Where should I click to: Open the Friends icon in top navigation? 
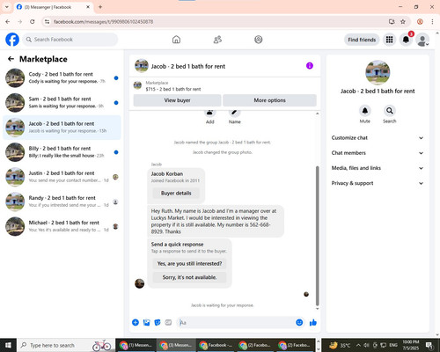(x=217, y=40)
